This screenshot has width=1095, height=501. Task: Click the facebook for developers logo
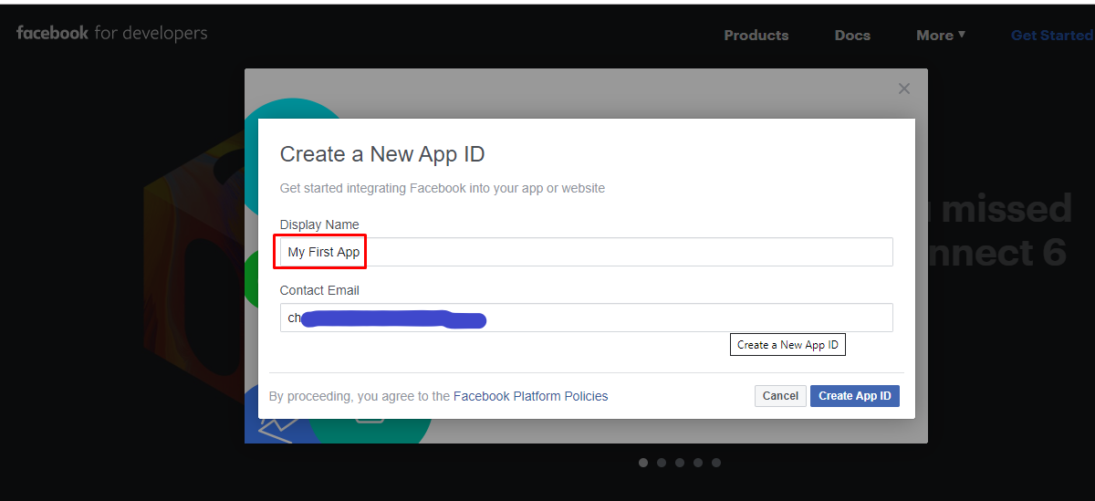click(x=111, y=34)
